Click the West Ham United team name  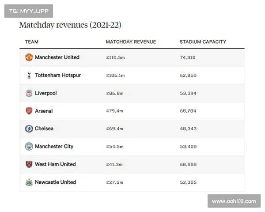point(55,164)
